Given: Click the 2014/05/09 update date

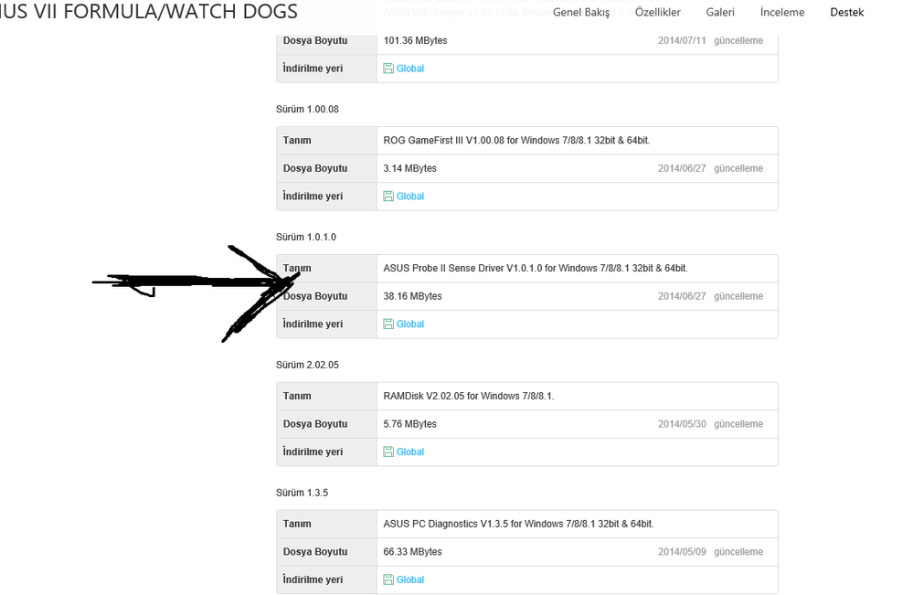Looking at the screenshot, I should coord(682,551).
